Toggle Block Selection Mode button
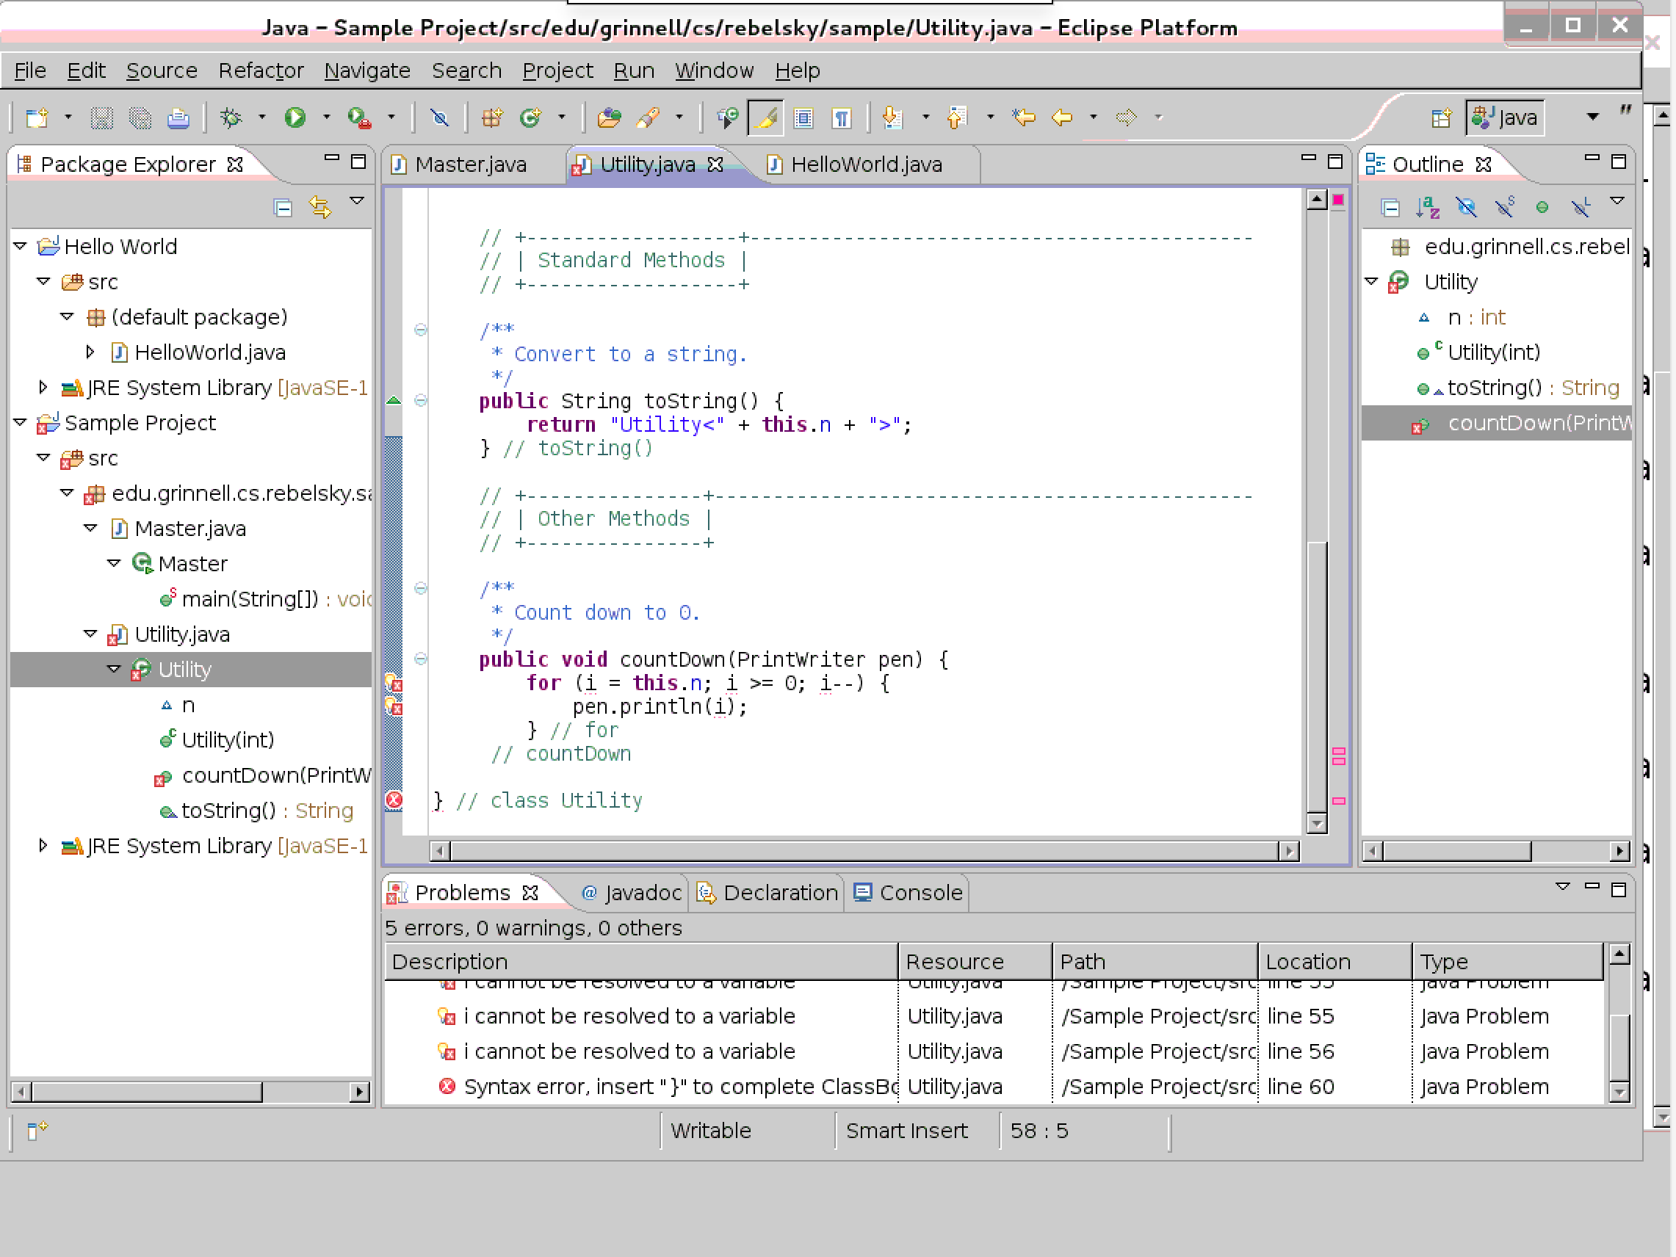The width and height of the screenshot is (1676, 1257). pos(803,117)
